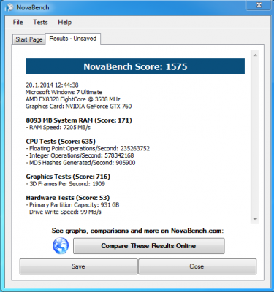Close the NovaBench window
The image size is (274, 292).
tap(259, 5)
